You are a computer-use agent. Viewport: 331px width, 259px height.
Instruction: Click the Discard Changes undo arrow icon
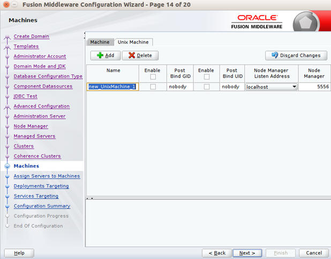coord(275,55)
